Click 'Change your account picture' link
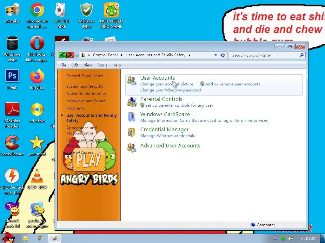This screenshot has height=243, width=325. tap(167, 84)
